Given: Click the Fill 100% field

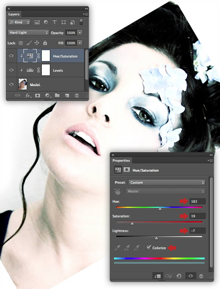Looking at the screenshot, I should 71,43.
